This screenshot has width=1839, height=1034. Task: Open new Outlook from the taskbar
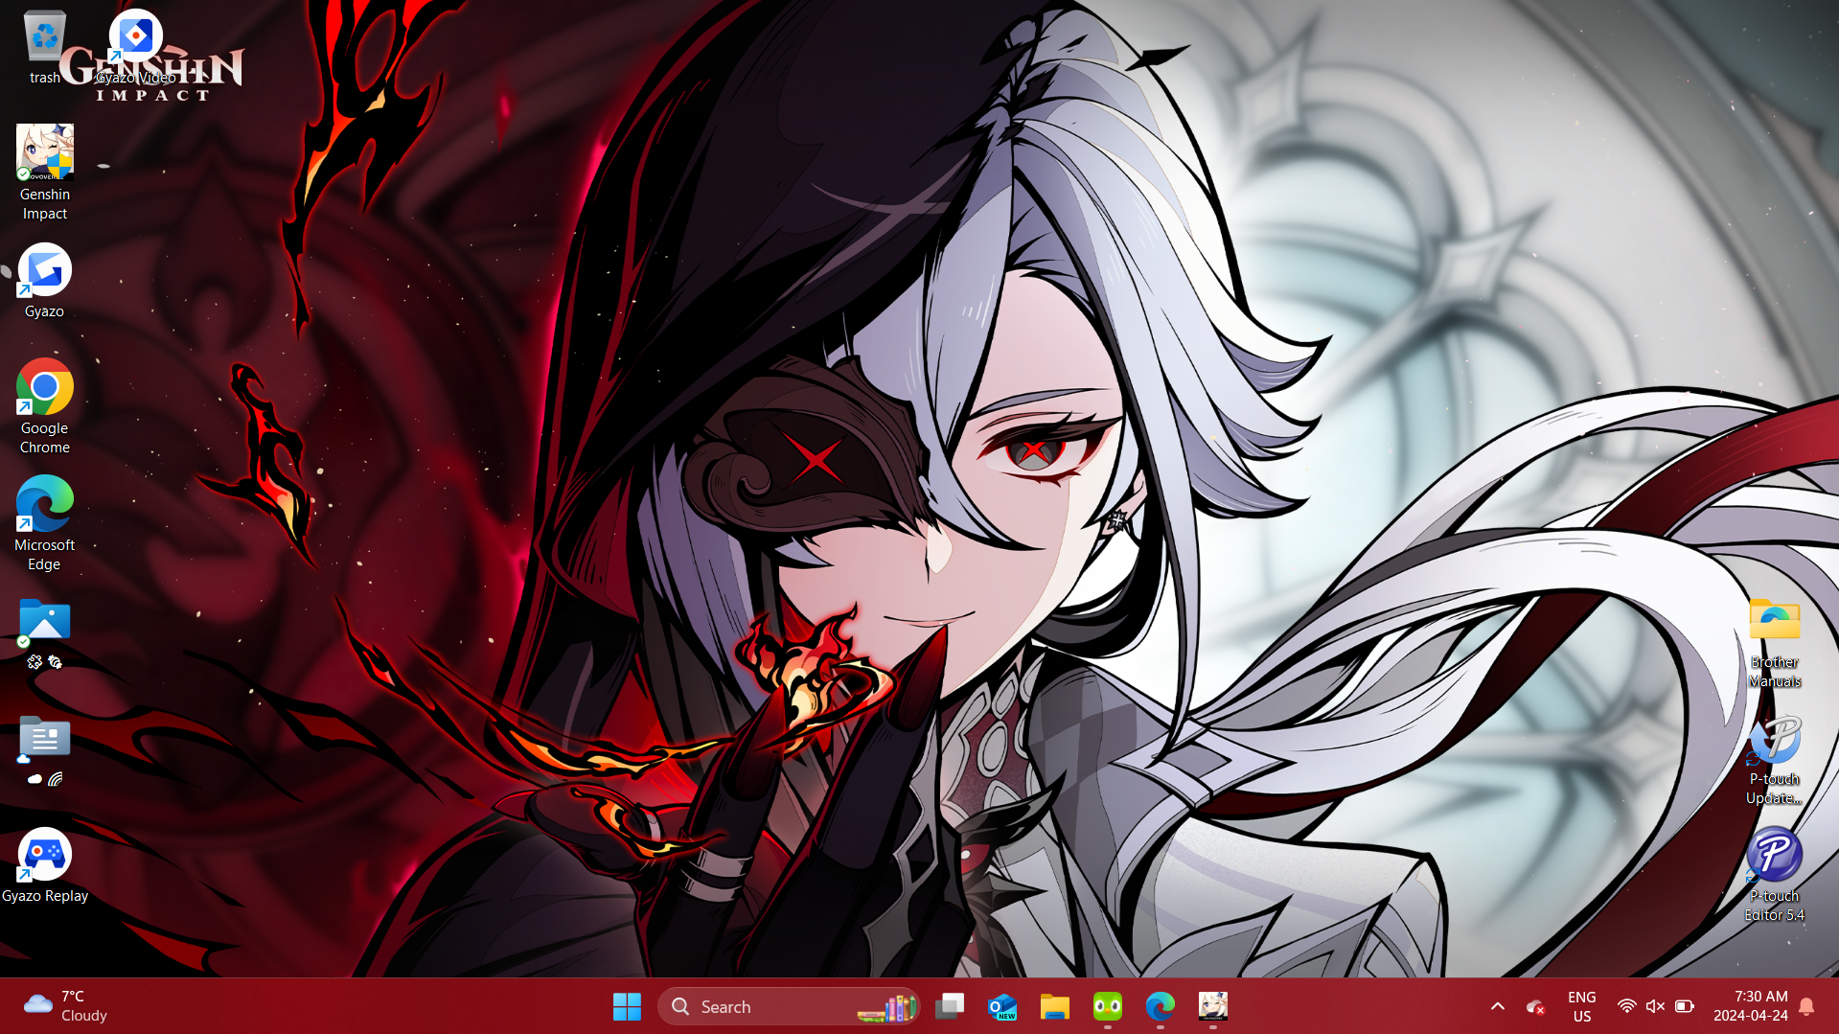tap(1002, 1006)
